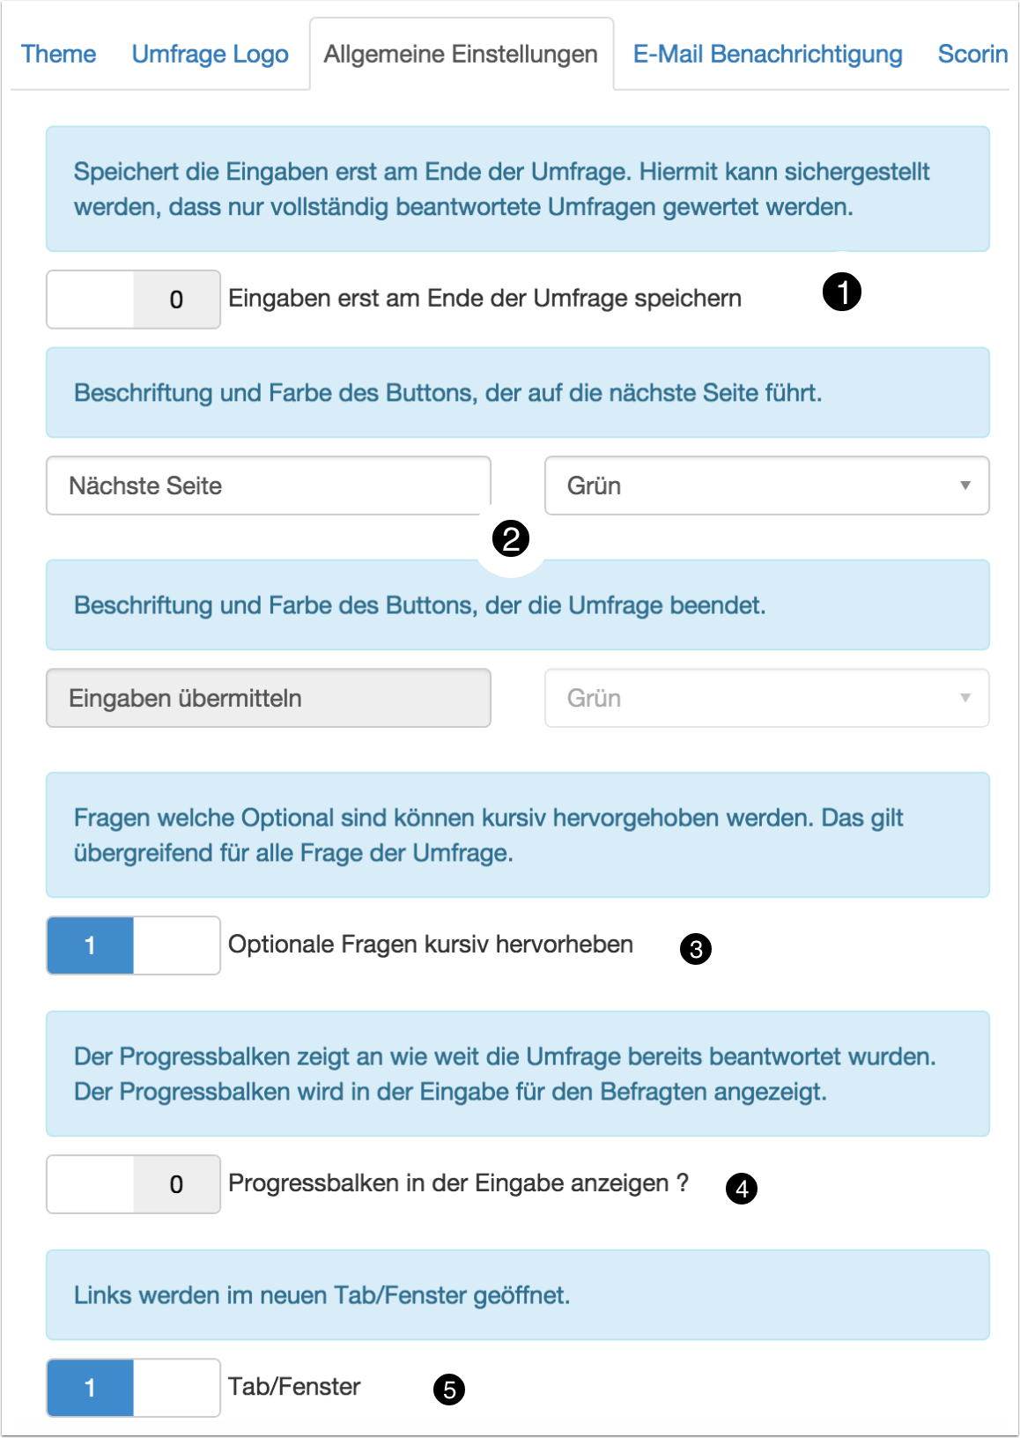Click the number 1 annotation marker
Image resolution: width=1020 pixels, height=1438 pixels.
841,292
